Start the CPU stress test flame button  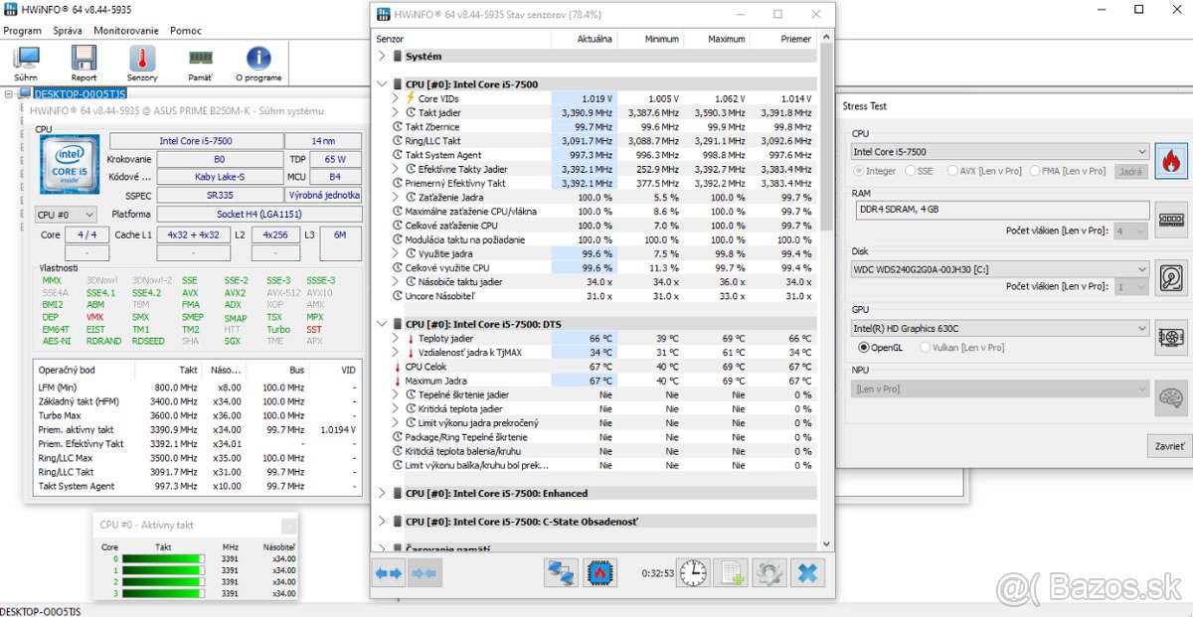[1171, 160]
